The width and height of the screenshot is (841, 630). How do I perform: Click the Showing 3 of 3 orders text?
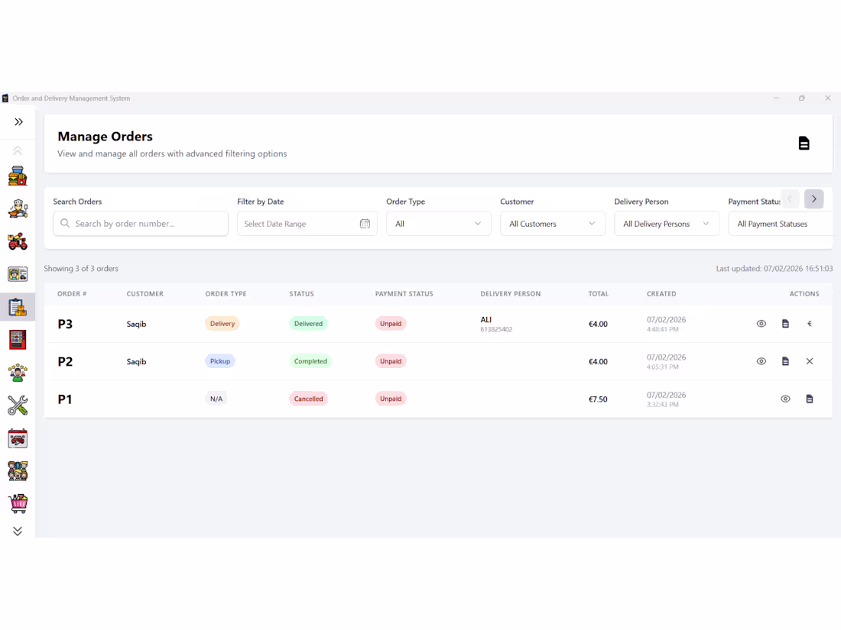coord(81,268)
